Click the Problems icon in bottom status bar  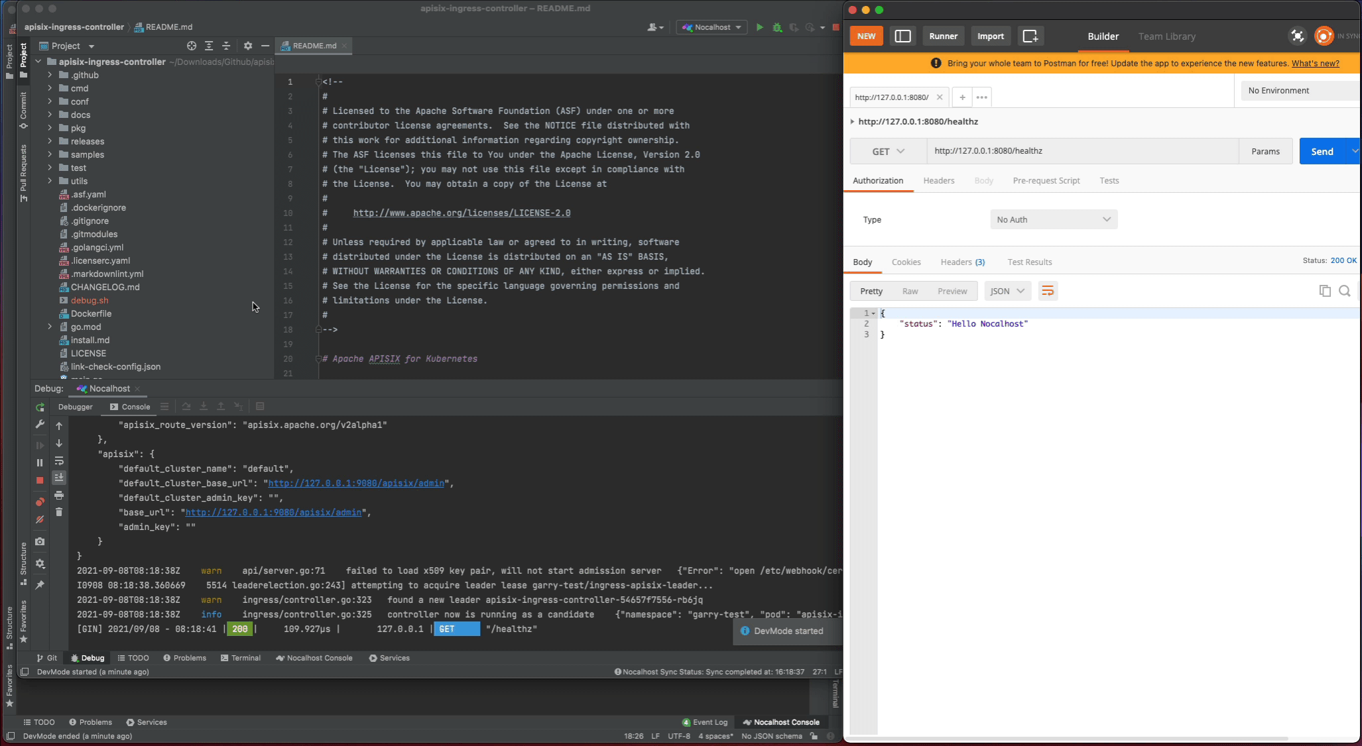click(91, 722)
